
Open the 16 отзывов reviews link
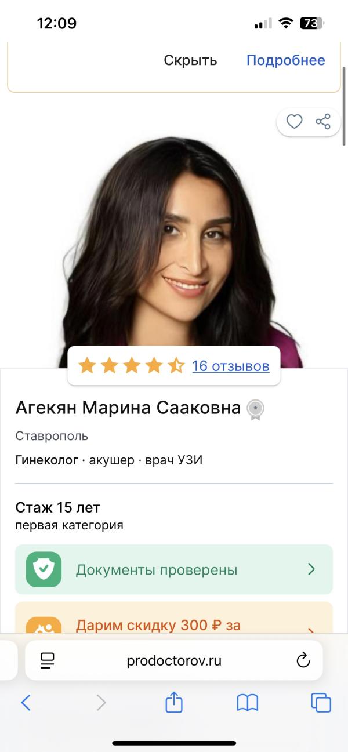pos(231,366)
